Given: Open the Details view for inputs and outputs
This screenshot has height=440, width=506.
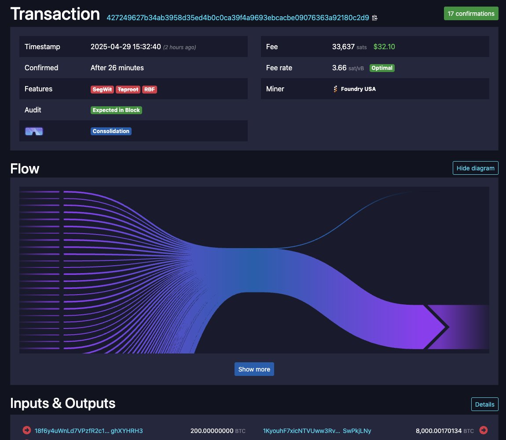Looking at the screenshot, I should coord(484,404).
